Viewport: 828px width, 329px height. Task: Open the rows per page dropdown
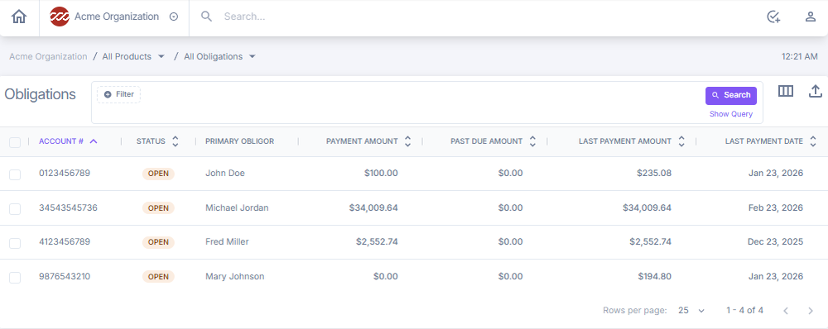(x=691, y=311)
